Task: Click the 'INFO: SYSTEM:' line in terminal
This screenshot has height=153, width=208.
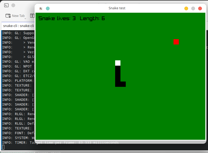Action: pos(18,138)
